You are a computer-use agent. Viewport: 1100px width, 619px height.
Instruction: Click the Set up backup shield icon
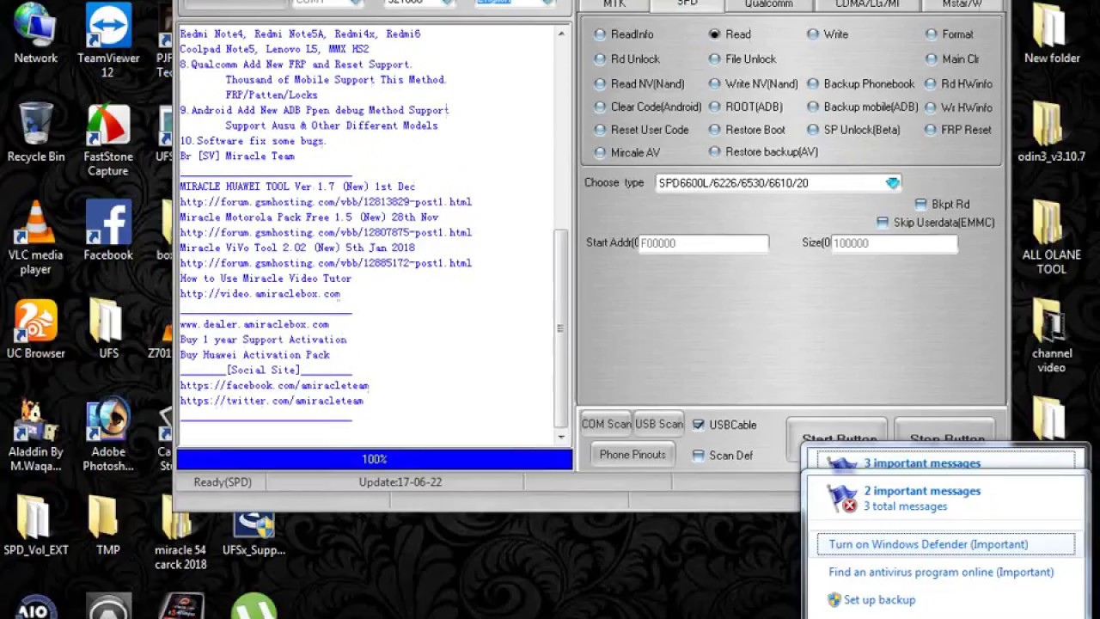click(834, 600)
